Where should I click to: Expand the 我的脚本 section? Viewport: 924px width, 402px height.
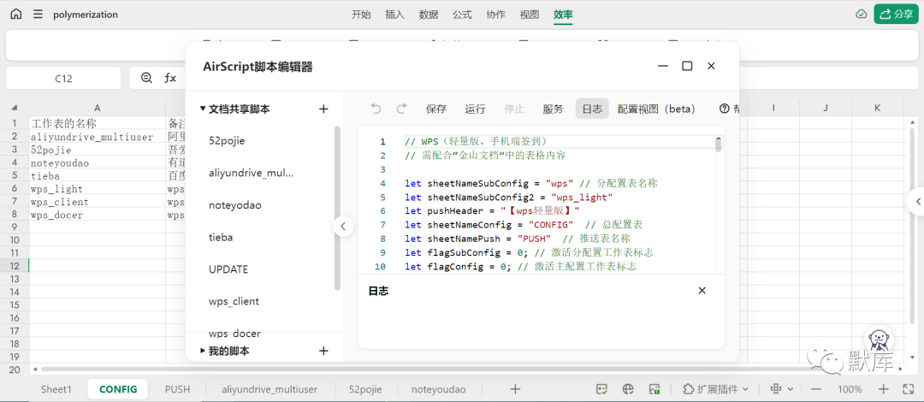click(203, 351)
